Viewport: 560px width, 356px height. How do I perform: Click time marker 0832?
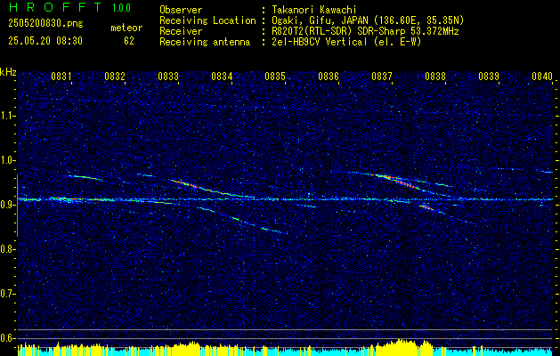115,77
